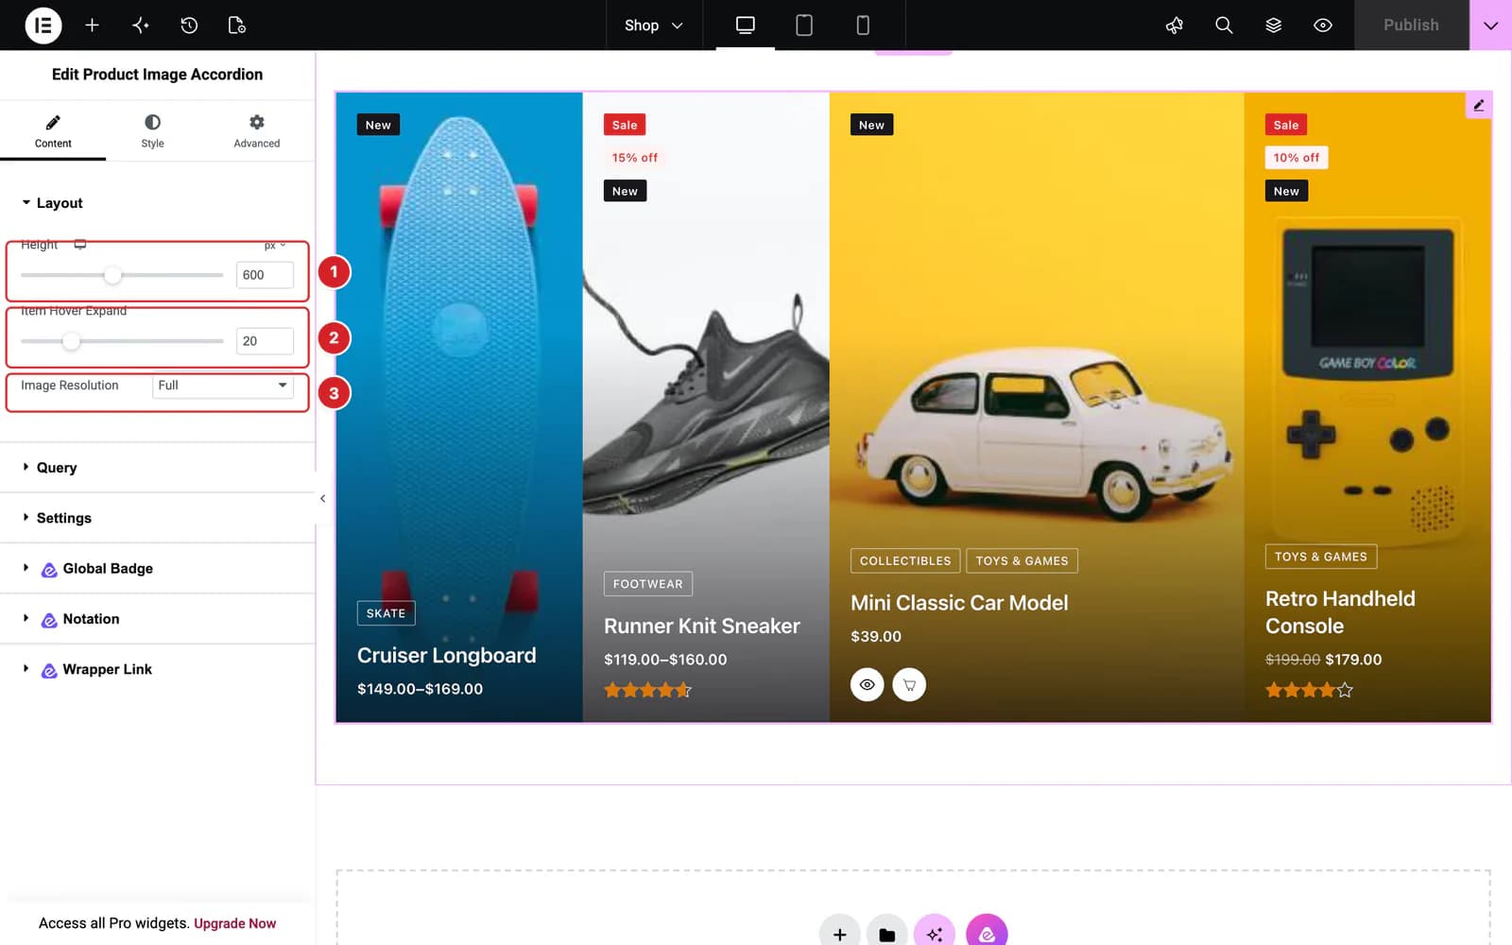Click the FOOTWEAR category tag
The image size is (1512, 945).
(x=648, y=584)
